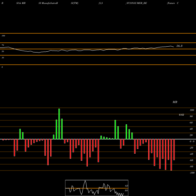
Task: Click the MR right axis label -80
Action: click(191, 167)
